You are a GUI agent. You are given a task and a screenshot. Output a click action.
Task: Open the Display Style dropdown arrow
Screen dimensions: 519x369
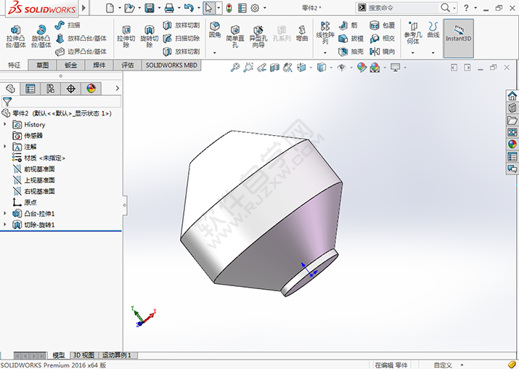(330, 67)
